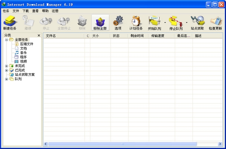This screenshot has height=149, width=226.
Task: Click the horizontal scrollbar left arrow
Action: [x=46, y=144]
